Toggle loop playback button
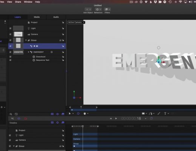196x151 pixels. click(x=19, y=119)
